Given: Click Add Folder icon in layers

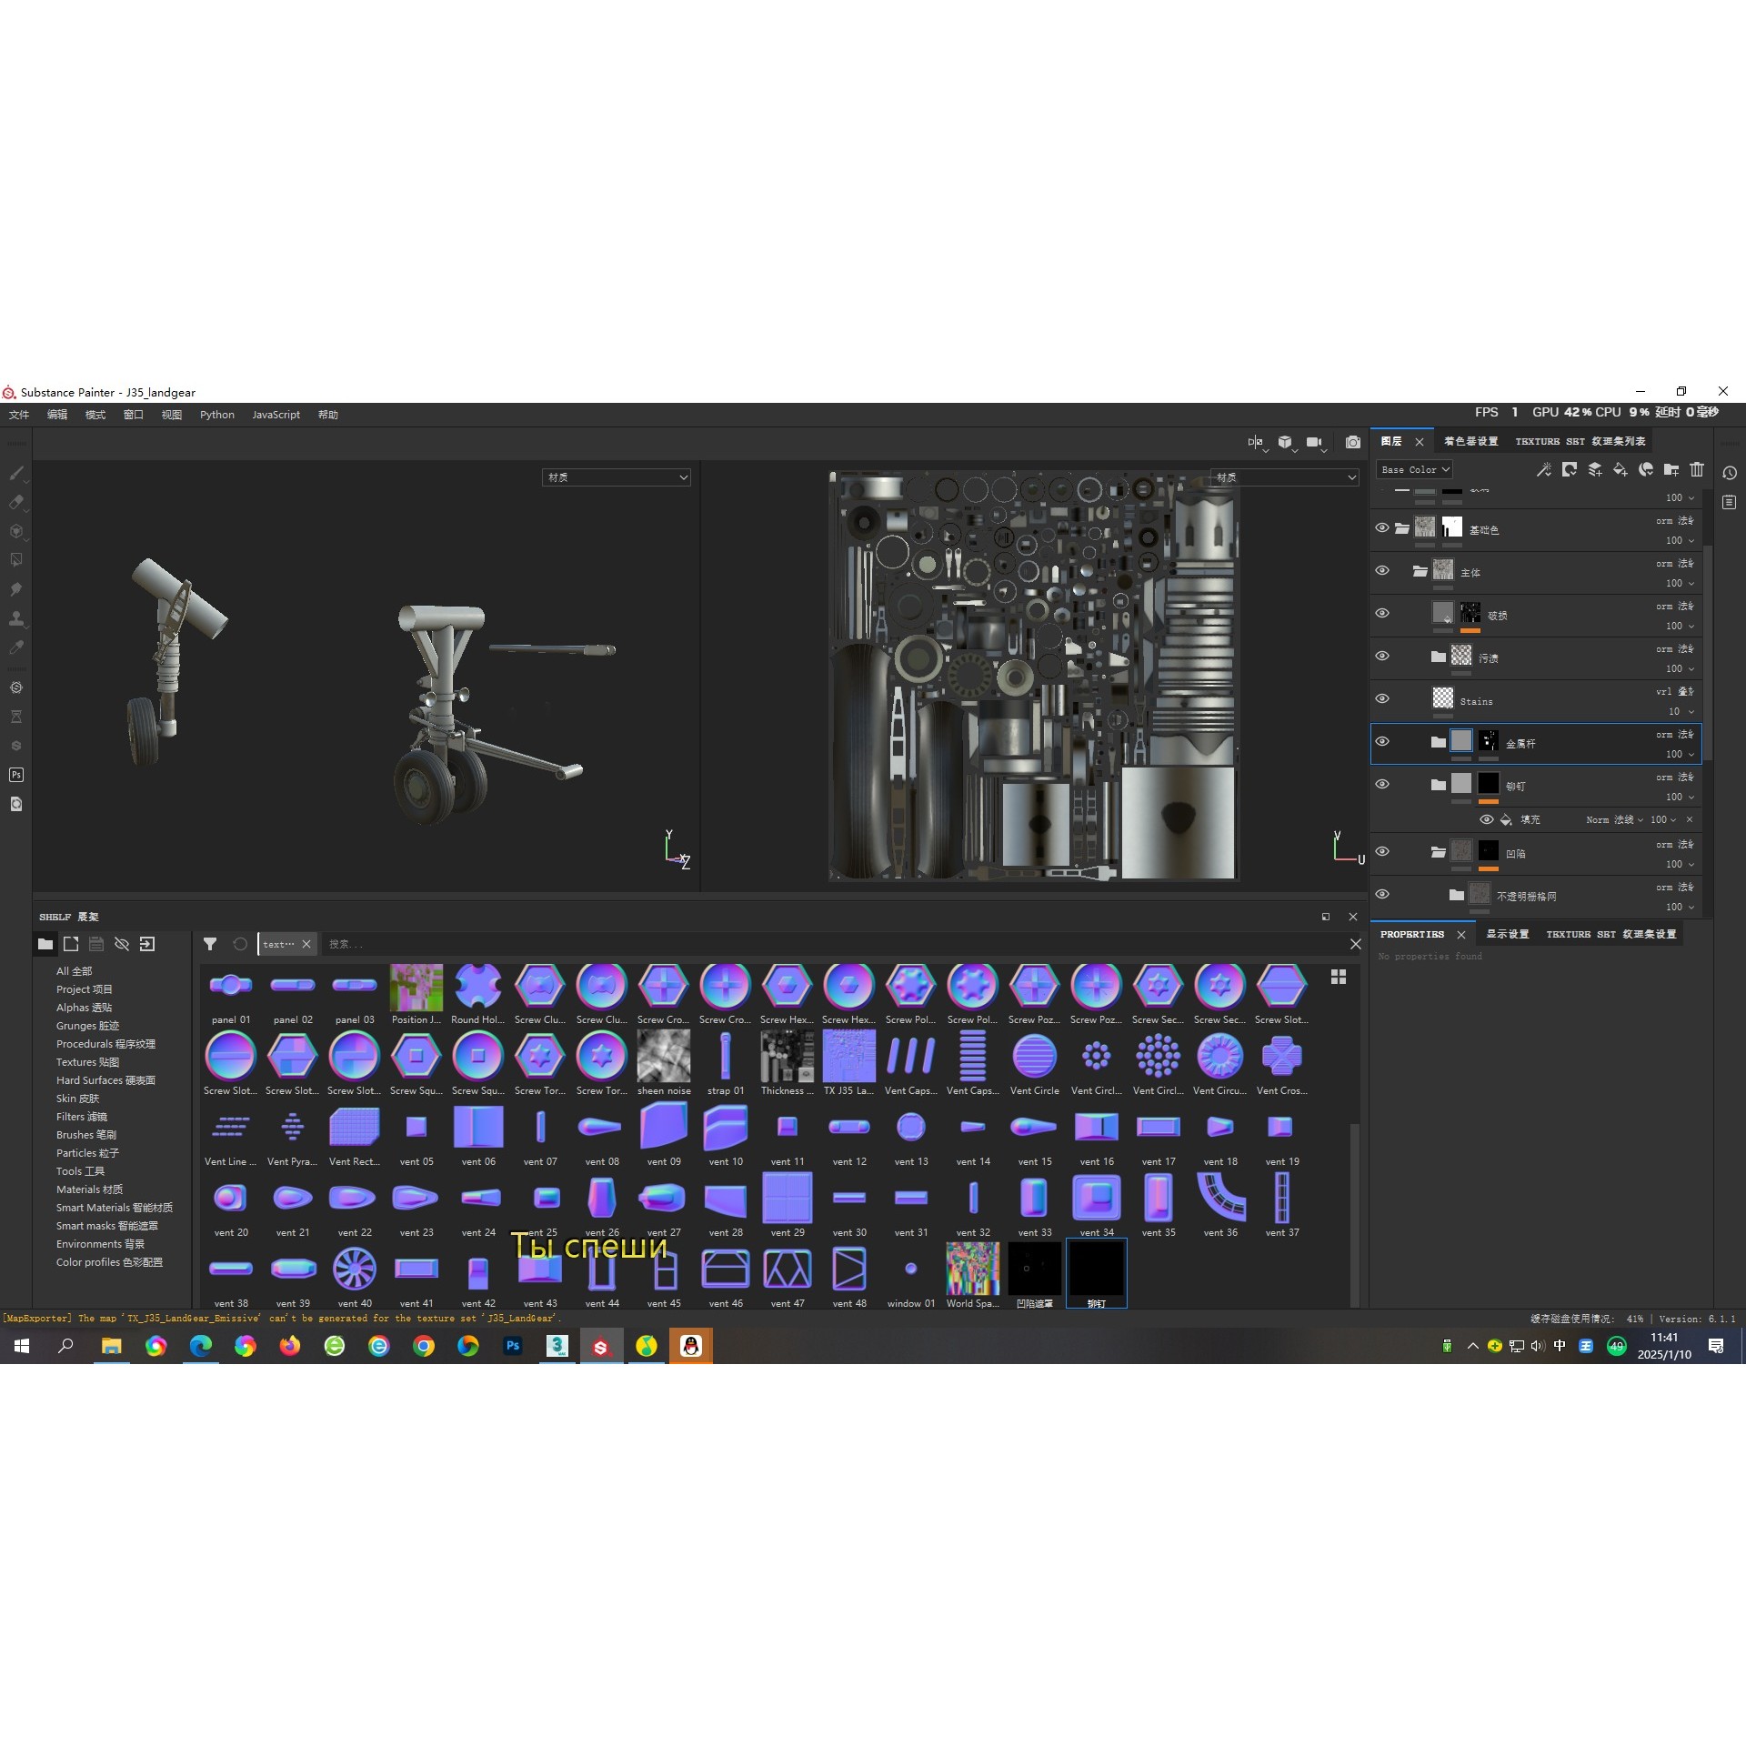Looking at the screenshot, I should (1671, 469).
